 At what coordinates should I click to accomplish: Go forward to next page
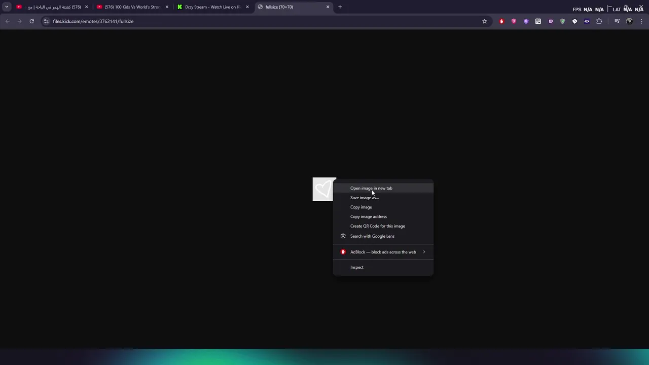(x=19, y=21)
